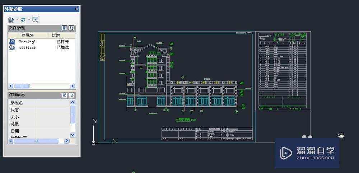This screenshot has height=173, width=359.
Task: Click the Drawing2 DWG file icon
Action: point(12,42)
